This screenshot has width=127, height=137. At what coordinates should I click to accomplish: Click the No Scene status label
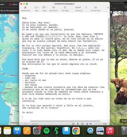[35, 124]
